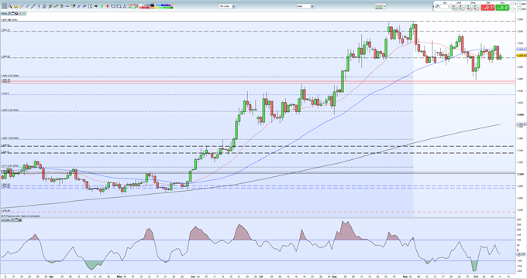The image size is (527, 279).
Task: Click the green Buy price button
Action: click(502, 8)
